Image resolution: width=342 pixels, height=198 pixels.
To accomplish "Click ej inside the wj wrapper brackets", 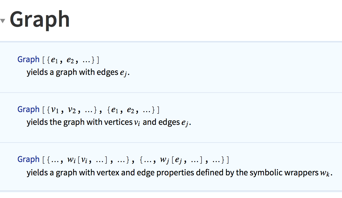I will 179,161.
